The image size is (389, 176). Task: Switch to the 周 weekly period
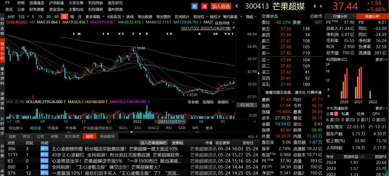click(72, 17)
